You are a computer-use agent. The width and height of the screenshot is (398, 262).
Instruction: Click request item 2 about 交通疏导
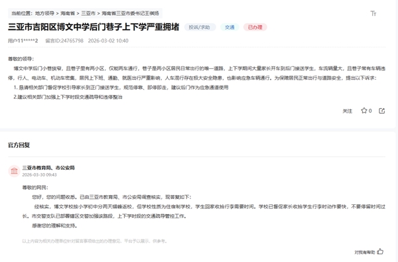(x=68, y=97)
